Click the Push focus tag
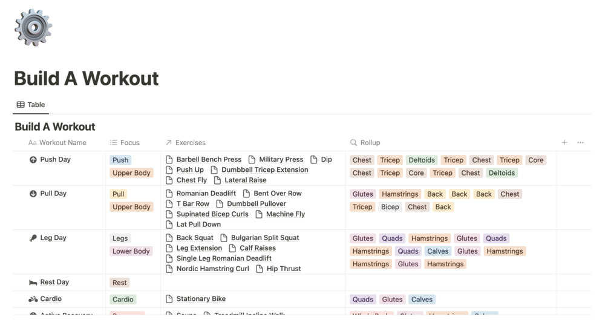 (x=120, y=160)
